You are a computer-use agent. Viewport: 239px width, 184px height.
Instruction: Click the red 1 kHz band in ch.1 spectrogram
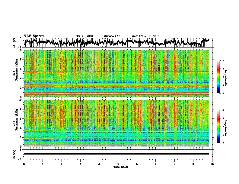coord(116,92)
